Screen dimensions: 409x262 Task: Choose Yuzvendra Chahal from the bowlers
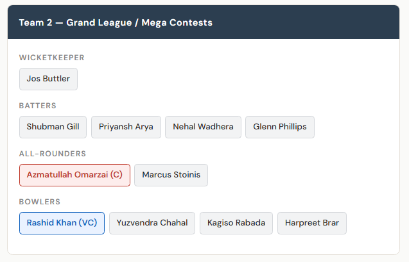(x=152, y=223)
